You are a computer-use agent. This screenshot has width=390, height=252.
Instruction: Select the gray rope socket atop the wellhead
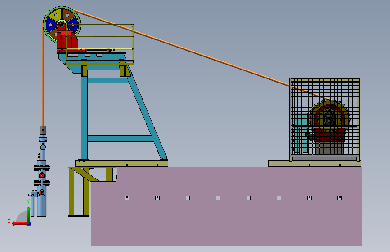[x=43, y=130]
